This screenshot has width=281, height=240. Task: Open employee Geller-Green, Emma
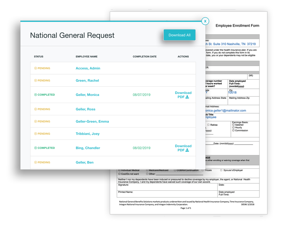92,121
